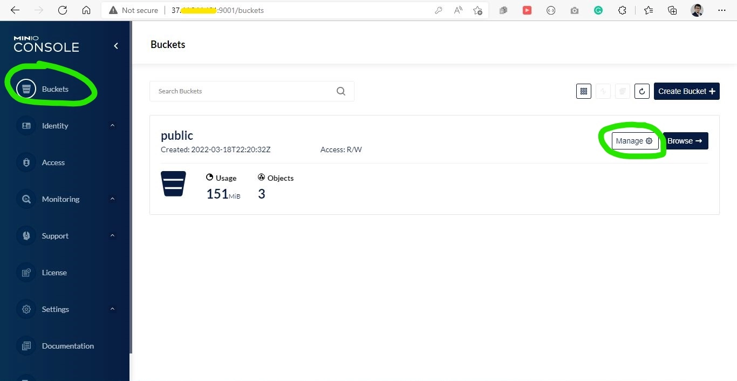Open browser Favorites list
Image resolution: width=737 pixels, height=381 pixels.
649,10
